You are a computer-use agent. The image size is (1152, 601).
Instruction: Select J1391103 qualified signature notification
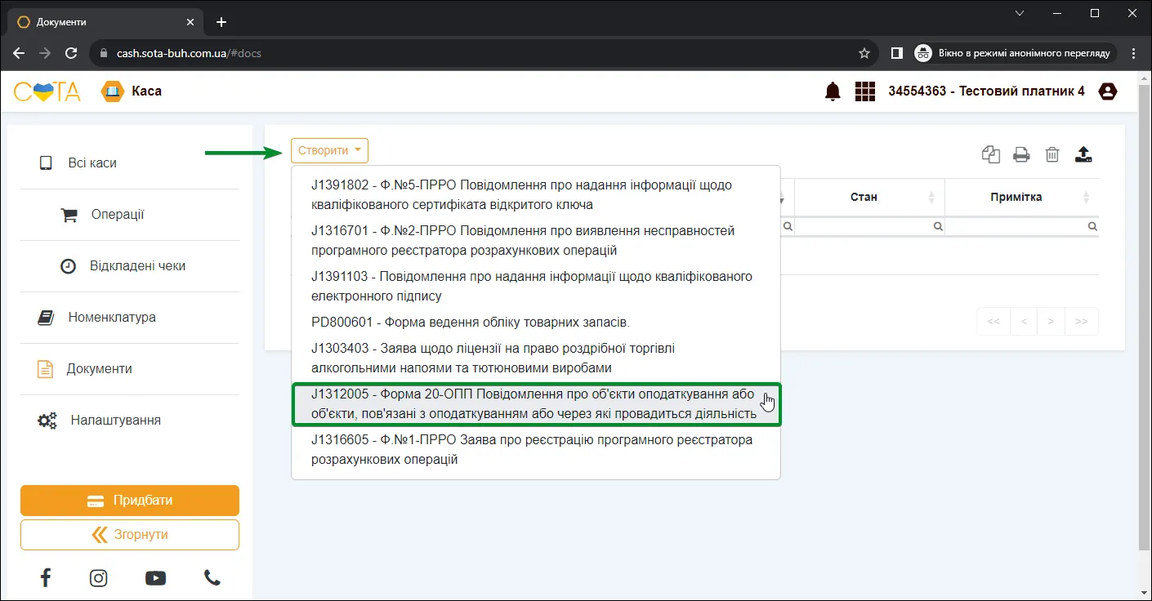[x=536, y=286]
